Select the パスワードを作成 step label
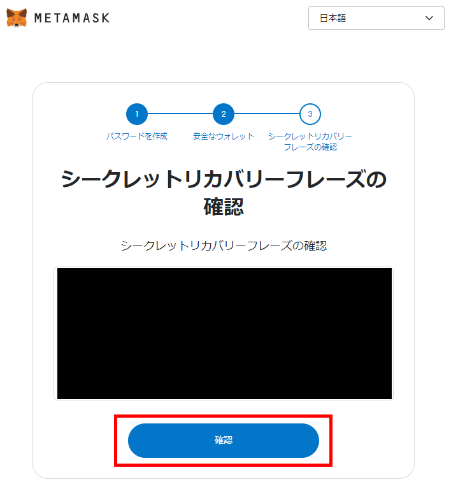The width and height of the screenshot is (458, 491). click(x=137, y=136)
